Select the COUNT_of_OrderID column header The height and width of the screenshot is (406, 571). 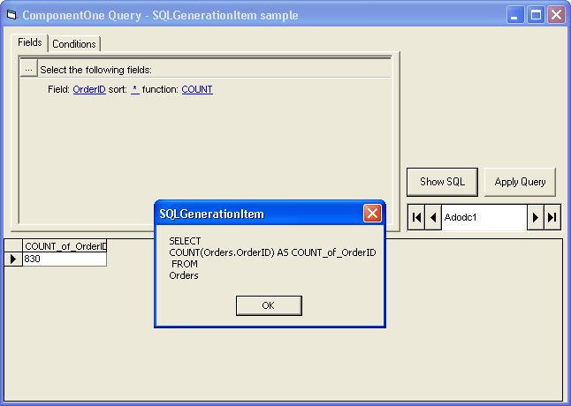coord(65,246)
